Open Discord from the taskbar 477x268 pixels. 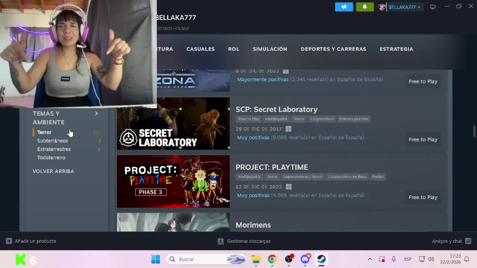(306, 259)
